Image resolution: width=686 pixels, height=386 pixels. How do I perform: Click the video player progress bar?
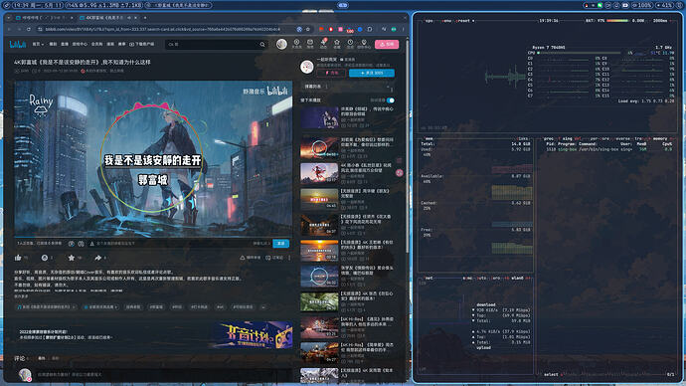153,237
